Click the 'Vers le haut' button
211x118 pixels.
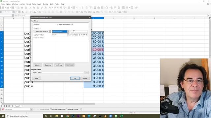tap(59, 65)
